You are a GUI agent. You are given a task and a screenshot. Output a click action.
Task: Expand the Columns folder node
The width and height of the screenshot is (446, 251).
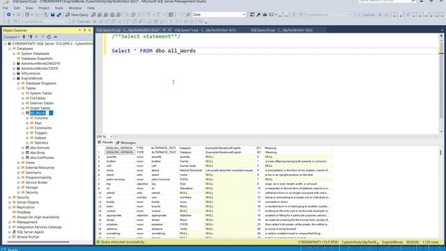(27, 118)
